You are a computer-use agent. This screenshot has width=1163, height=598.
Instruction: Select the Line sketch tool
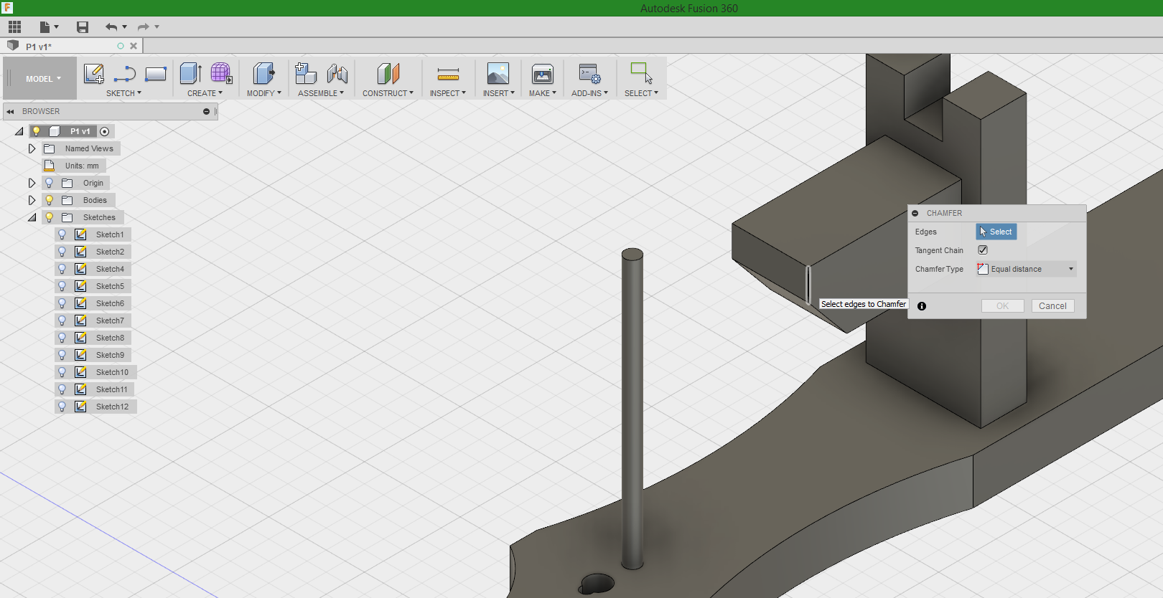(125, 74)
